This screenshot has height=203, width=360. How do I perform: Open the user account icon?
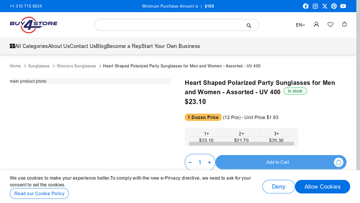point(316,24)
